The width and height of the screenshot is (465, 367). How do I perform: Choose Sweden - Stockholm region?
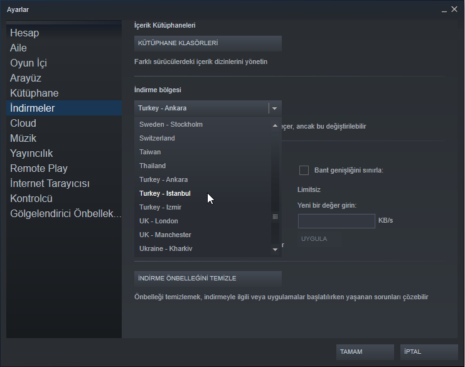pos(203,124)
